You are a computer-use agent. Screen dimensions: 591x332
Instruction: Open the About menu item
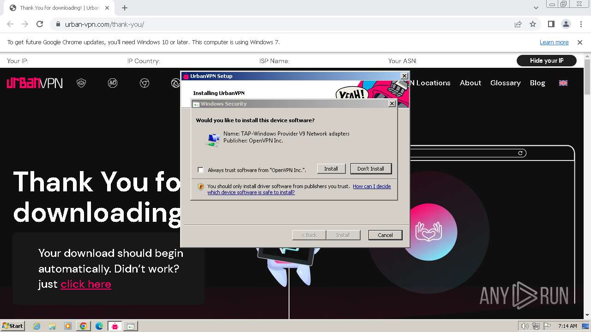(x=470, y=83)
